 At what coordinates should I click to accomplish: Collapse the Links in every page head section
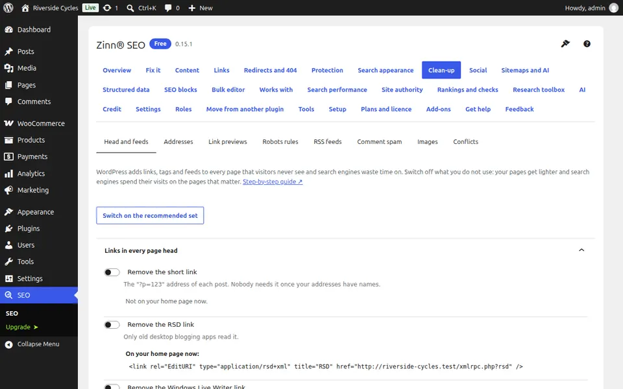coord(581,250)
